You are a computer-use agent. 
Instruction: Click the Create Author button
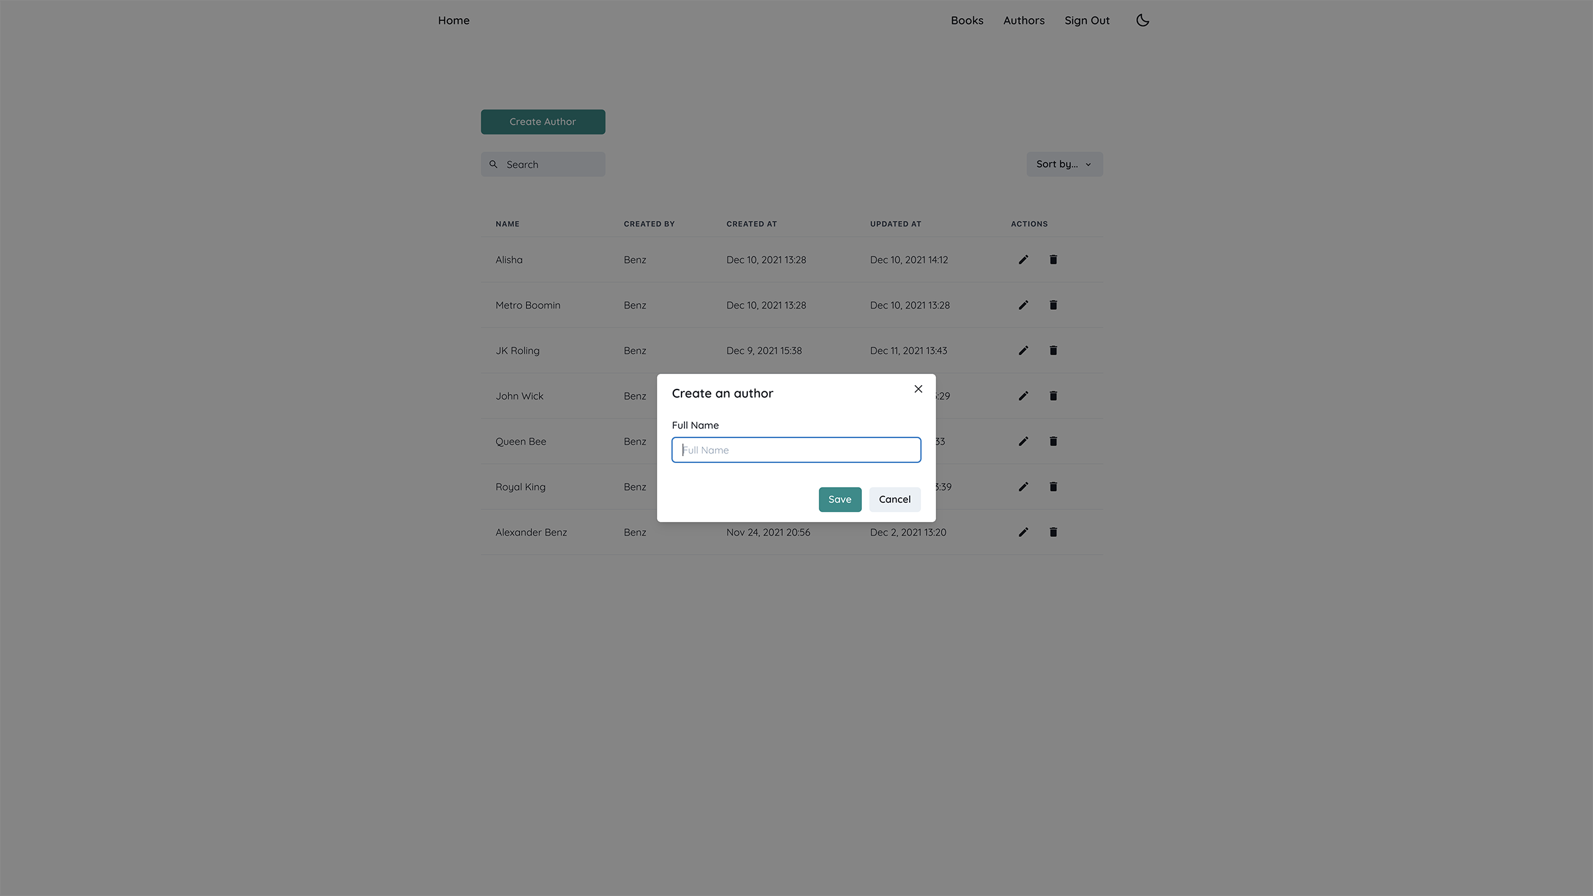543,122
